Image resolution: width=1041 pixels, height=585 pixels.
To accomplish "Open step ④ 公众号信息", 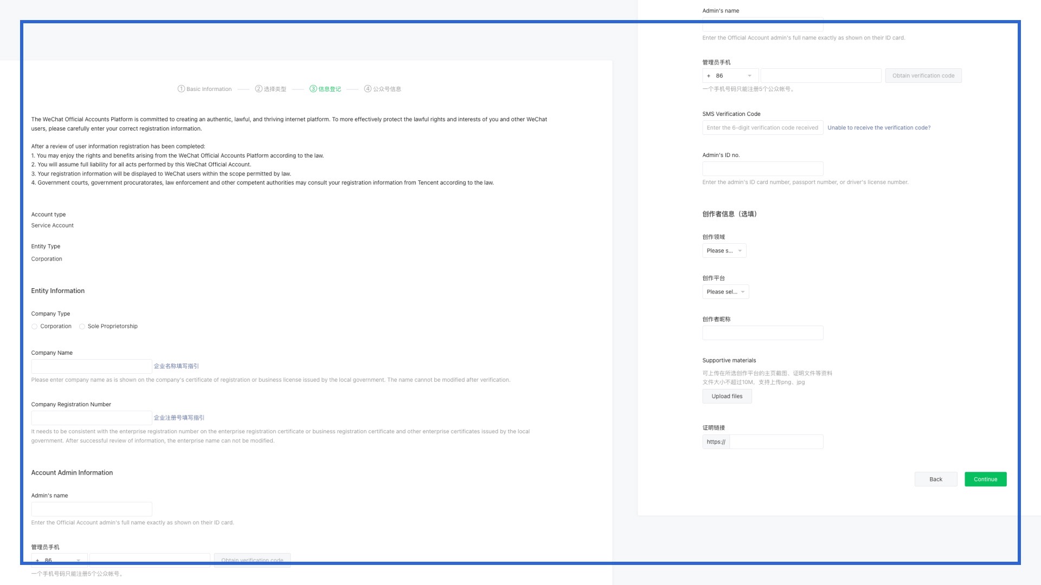I will pos(384,89).
